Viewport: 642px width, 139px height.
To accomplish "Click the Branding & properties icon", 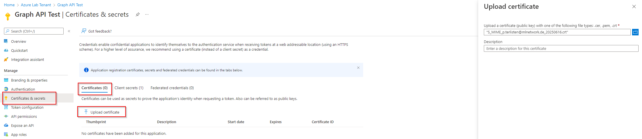I will [6, 80].
